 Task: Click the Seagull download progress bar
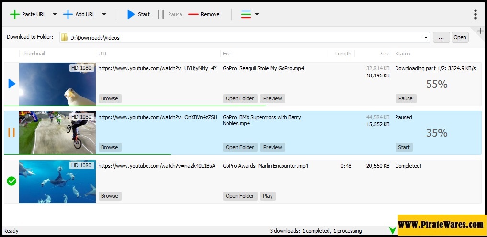tap(135, 106)
